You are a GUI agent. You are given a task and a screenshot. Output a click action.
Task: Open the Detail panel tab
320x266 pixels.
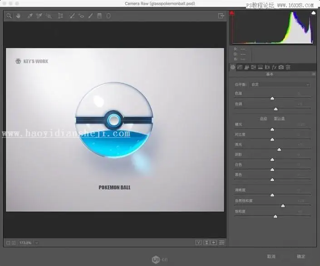(x=247, y=67)
